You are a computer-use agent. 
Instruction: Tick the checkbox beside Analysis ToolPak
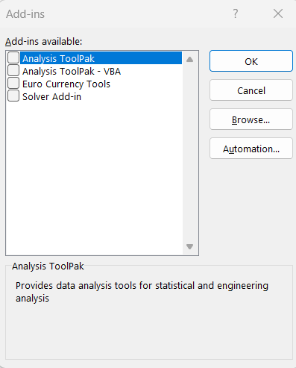click(13, 57)
